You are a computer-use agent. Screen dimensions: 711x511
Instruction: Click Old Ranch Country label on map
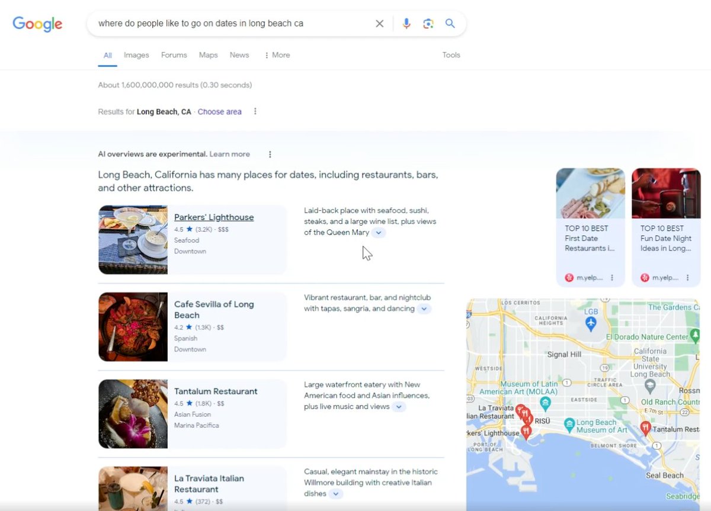[671, 402]
